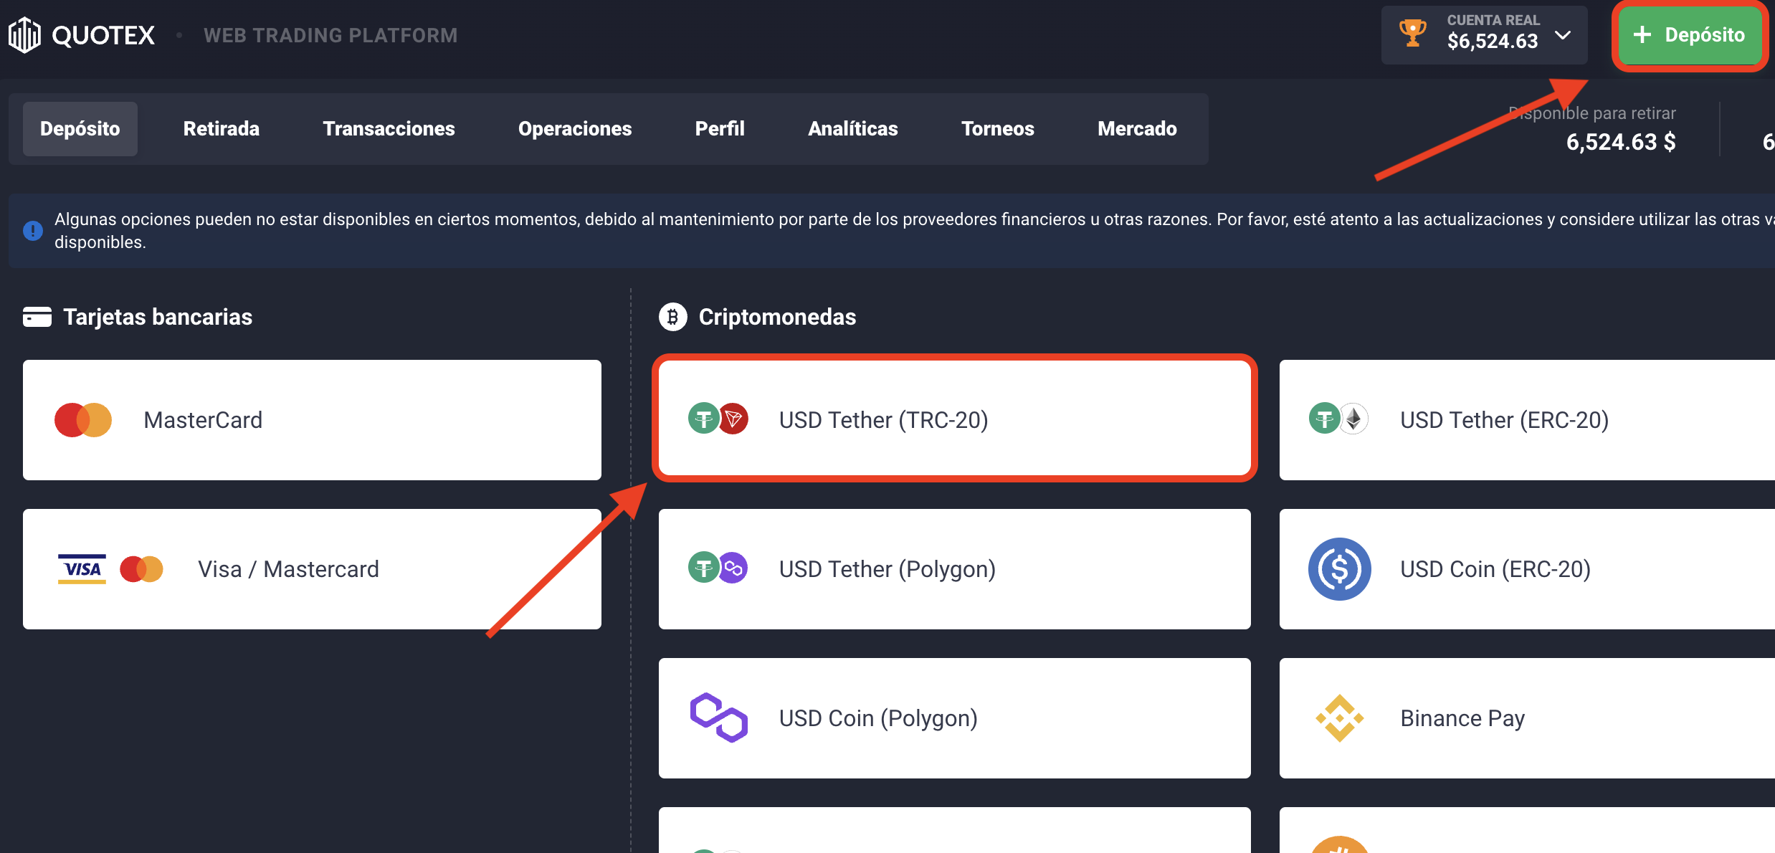Viewport: 1775px width, 853px height.
Task: Open the Transacciones tab
Action: point(389,129)
